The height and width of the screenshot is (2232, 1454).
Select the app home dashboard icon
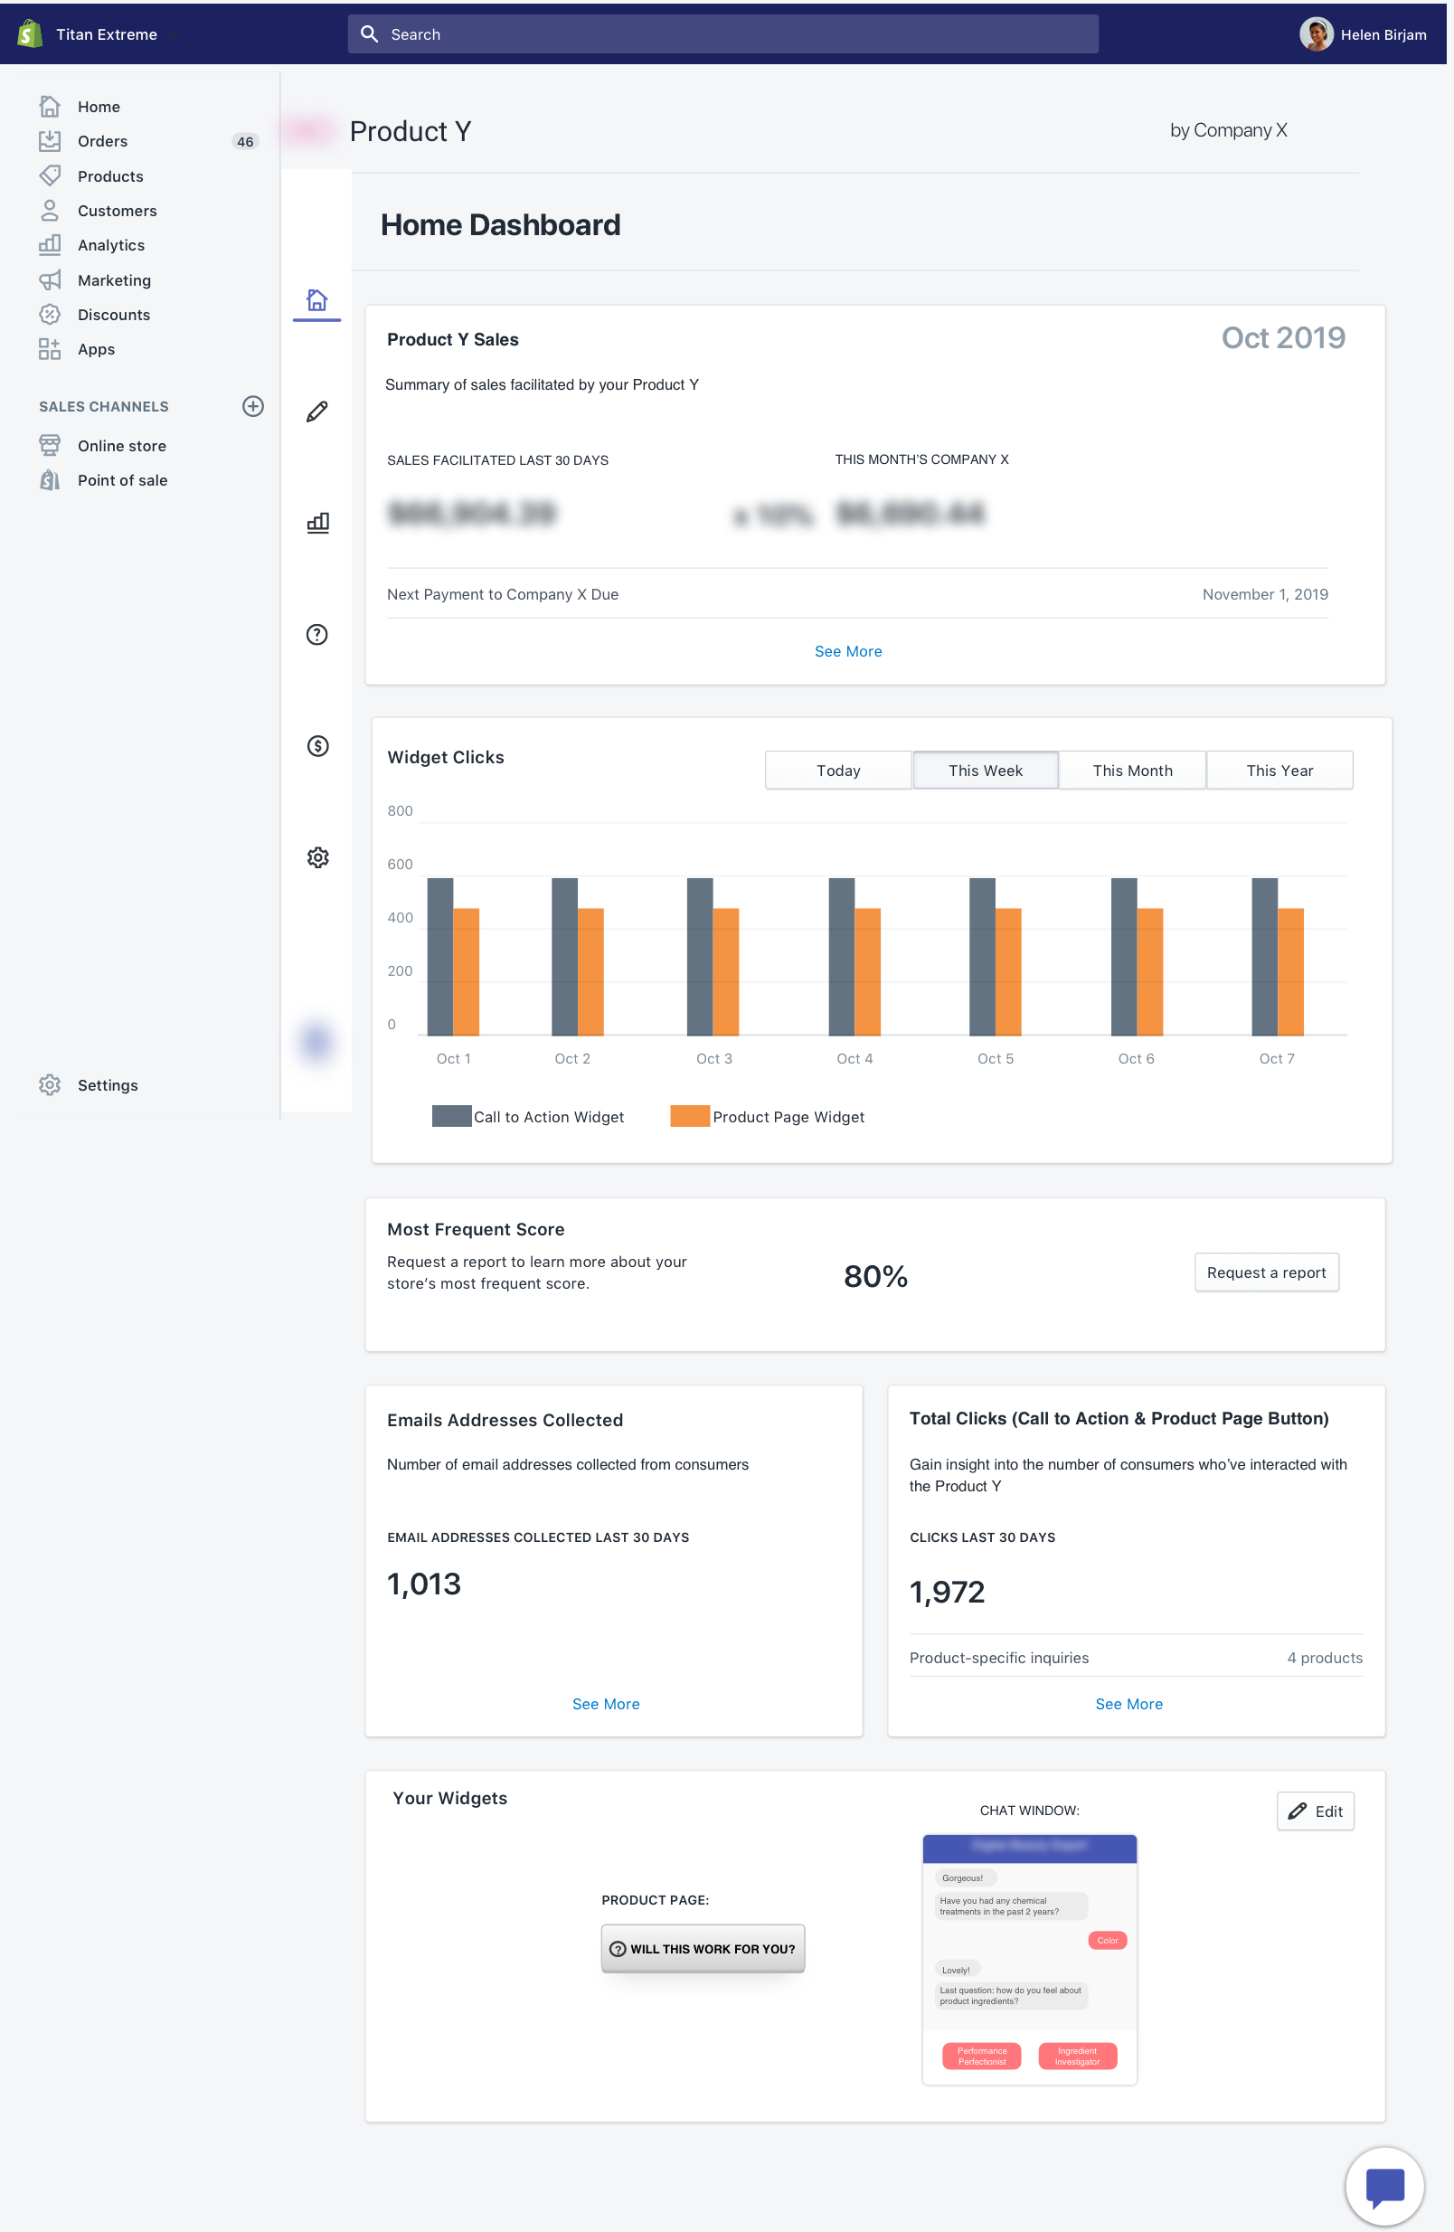[316, 300]
